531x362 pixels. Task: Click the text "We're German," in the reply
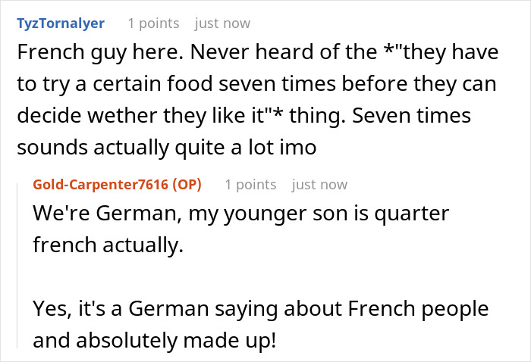(x=90, y=214)
